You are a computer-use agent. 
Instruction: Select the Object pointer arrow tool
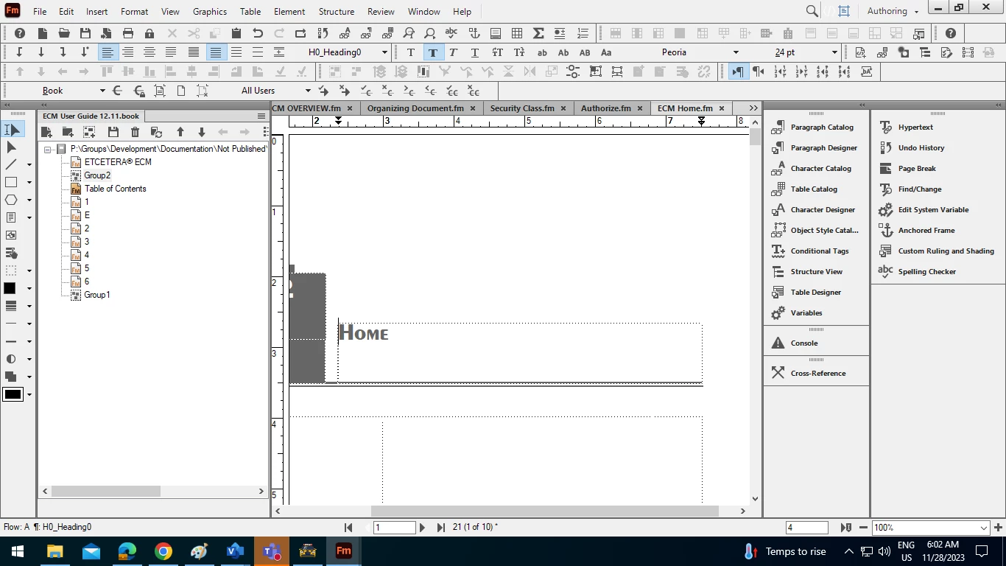(x=12, y=147)
